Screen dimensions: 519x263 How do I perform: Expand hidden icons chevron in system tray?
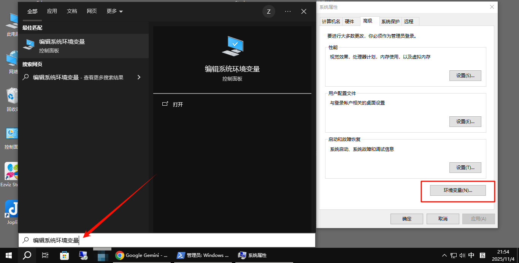click(444, 255)
